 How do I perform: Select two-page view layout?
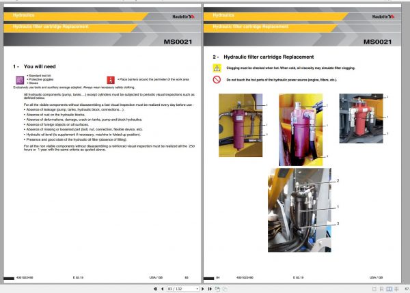[389, 289]
